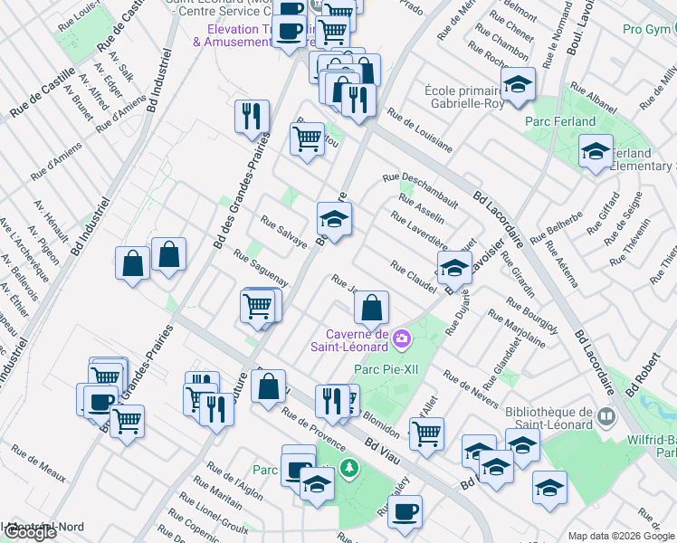Click the Parc Pie-XII label

(386, 369)
